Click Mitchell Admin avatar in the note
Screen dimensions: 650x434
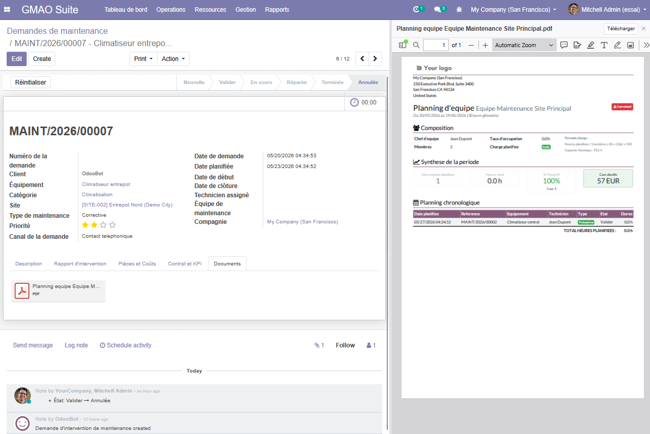(x=23, y=396)
